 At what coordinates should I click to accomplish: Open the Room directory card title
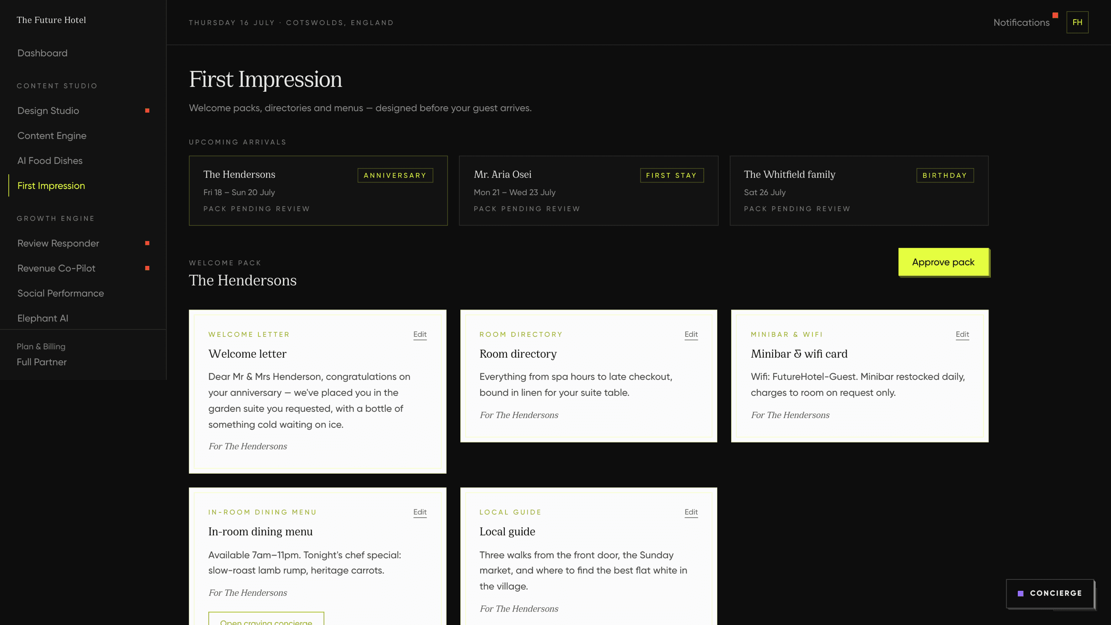click(x=518, y=354)
